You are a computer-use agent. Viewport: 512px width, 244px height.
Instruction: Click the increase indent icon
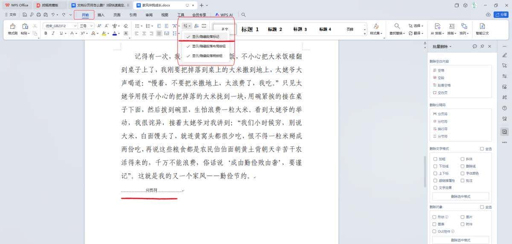tap(166, 26)
